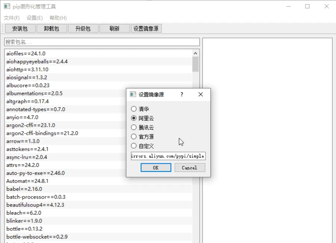Click the 刷新 toolbar button
Image resolution: width=336 pixels, height=243 pixels.
tap(114, 28)
